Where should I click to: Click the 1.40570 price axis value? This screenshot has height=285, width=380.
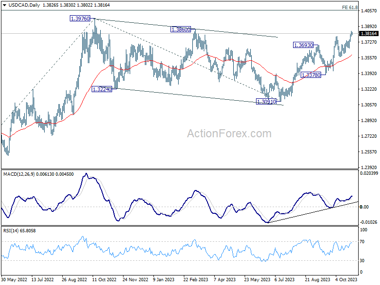[x=369, y=11]
